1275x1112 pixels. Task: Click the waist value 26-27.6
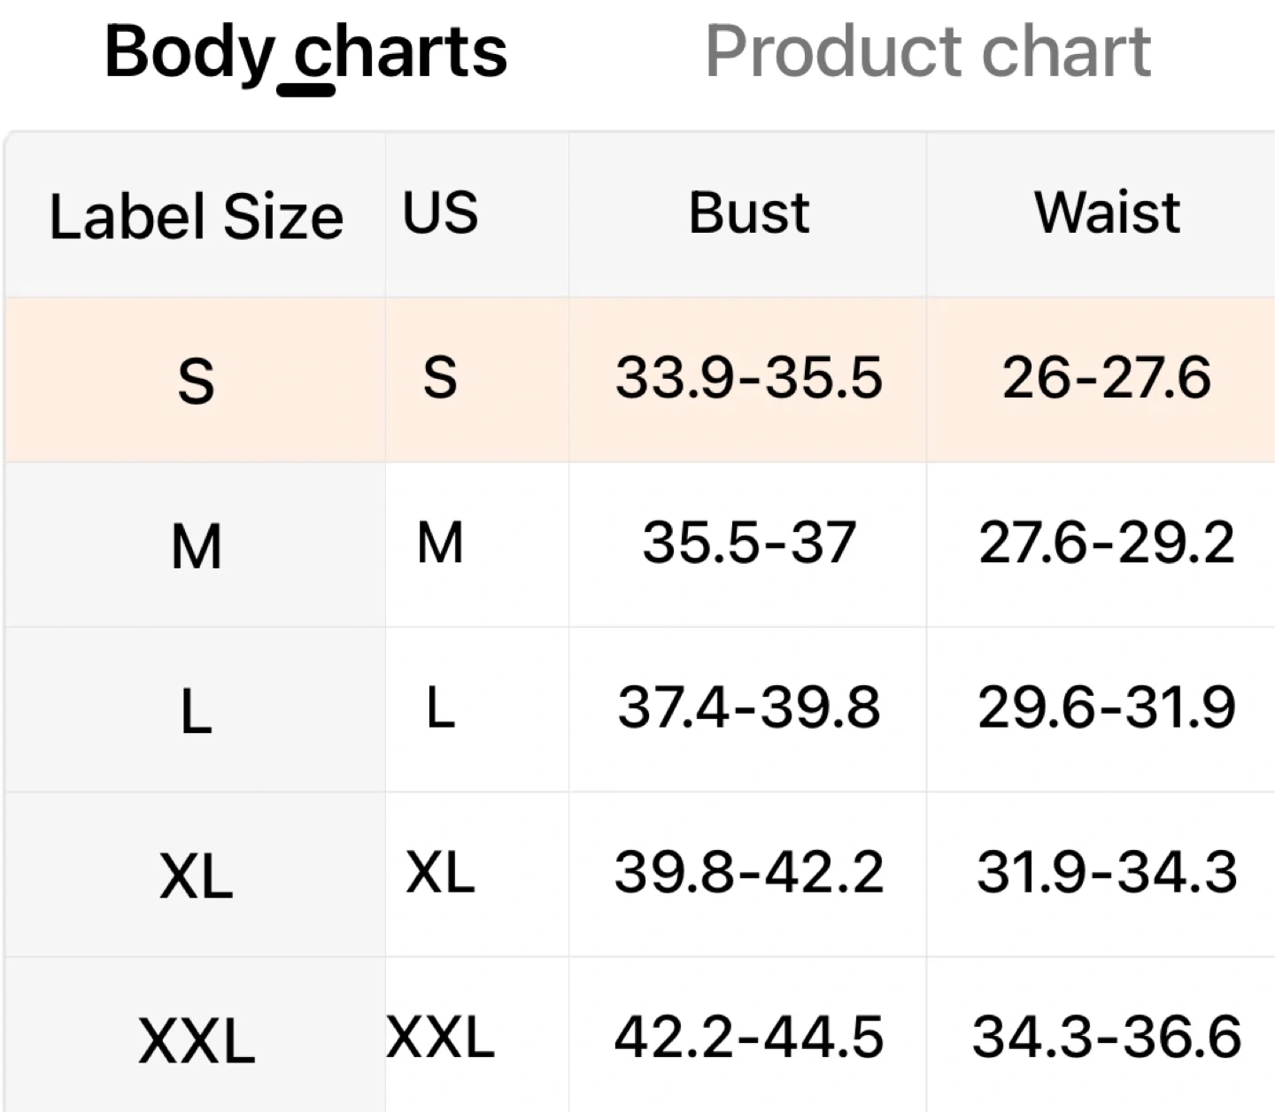(1107, 378)
